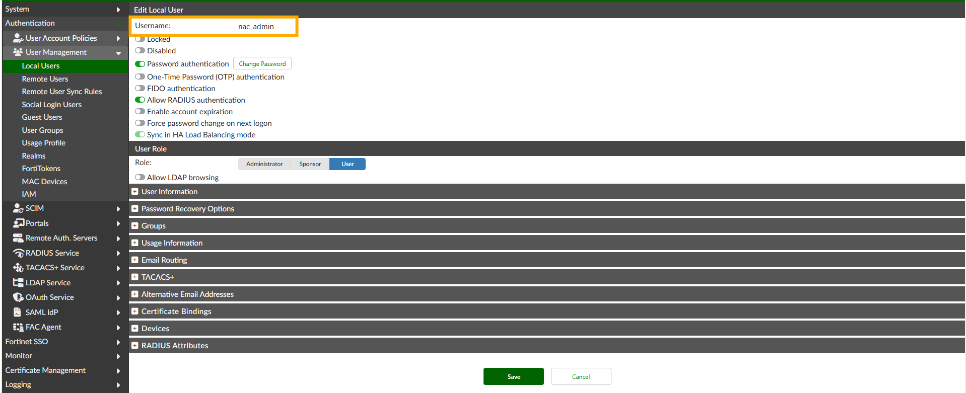Screen dimensions: 966x393
Task: Expand Fortinet SSO menu arrow
Action: click(118, 342)
